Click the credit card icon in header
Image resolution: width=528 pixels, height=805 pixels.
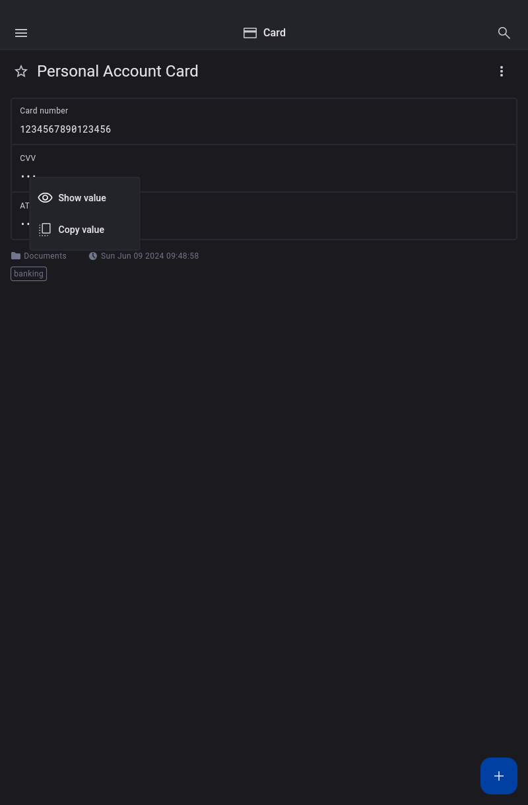pyautogui.click(x=250, y=33)
